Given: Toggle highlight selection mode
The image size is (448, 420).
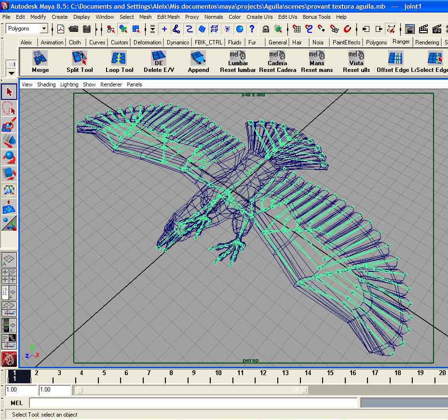Looking at the screenshot, I should (278, 29).
